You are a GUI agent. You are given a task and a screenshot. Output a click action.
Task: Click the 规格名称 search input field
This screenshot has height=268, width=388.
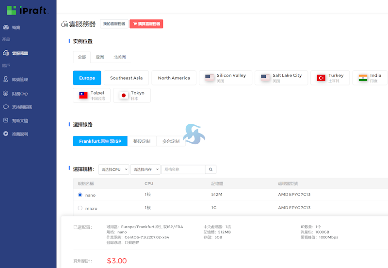click(183, 169)
